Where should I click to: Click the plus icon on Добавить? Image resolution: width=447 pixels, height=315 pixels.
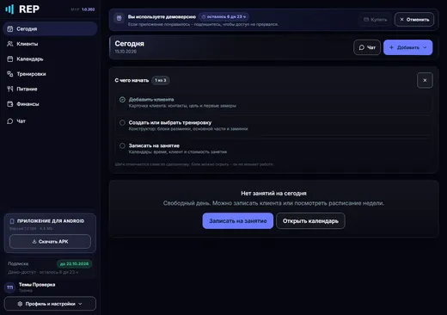coord(391,47)
